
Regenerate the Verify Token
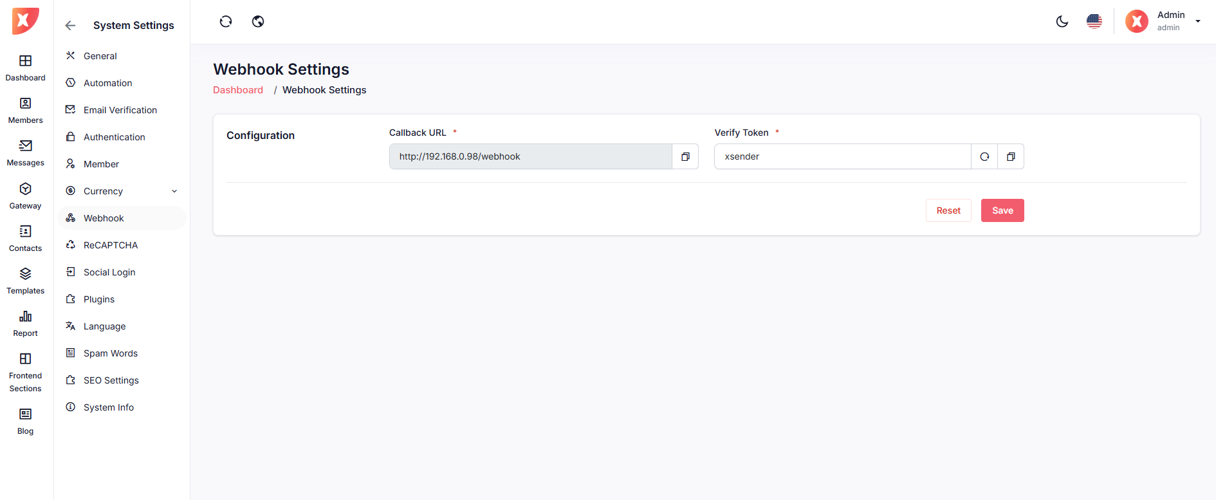[984, 156]
